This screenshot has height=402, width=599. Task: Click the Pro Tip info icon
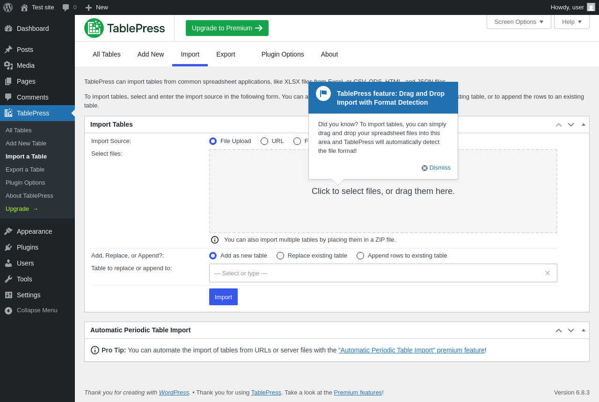(x=95, y=350)
